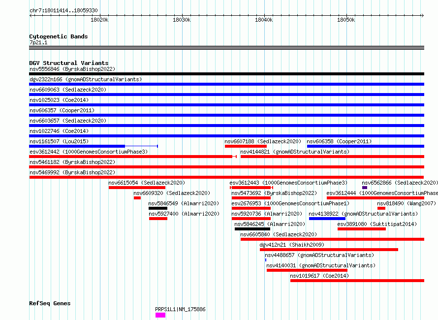Click nsv6607188 (Sedlazeck2020) label
The width and height of the screenshot is (438, 320).
pyautogui.click(x=263, y=141)
